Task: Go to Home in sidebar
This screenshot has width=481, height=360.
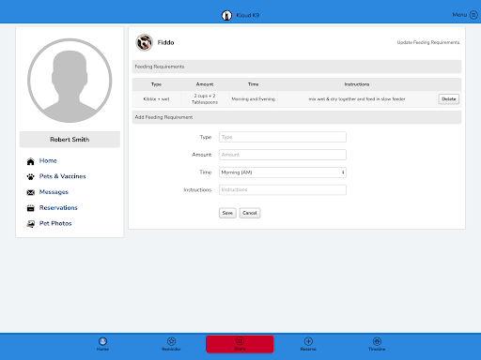Action: click(48, 160)
